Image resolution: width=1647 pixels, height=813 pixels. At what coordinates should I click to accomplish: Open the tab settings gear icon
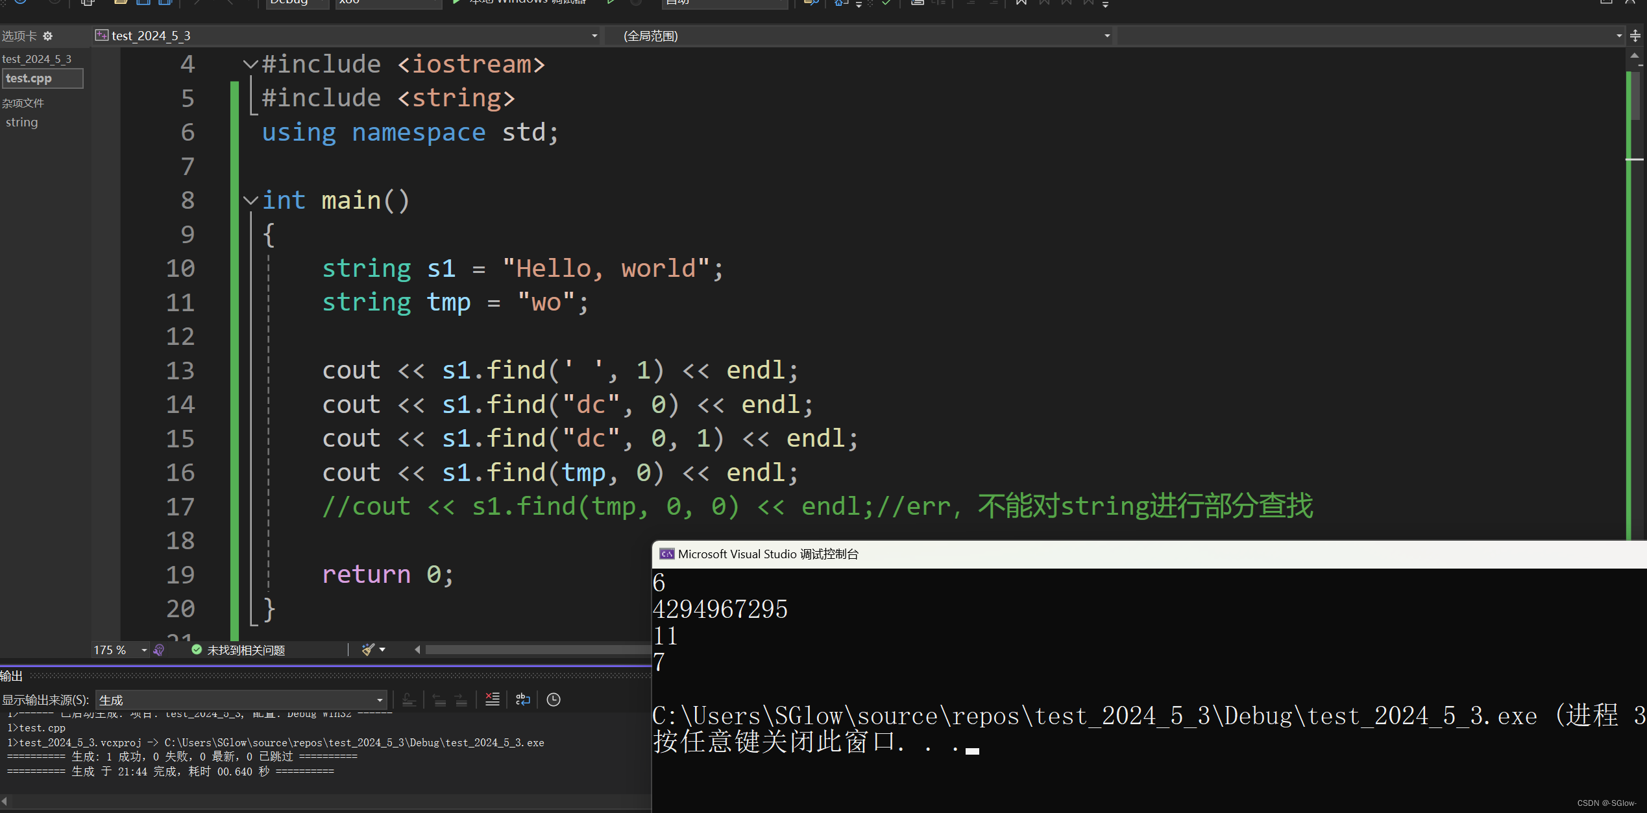(47, 36)
